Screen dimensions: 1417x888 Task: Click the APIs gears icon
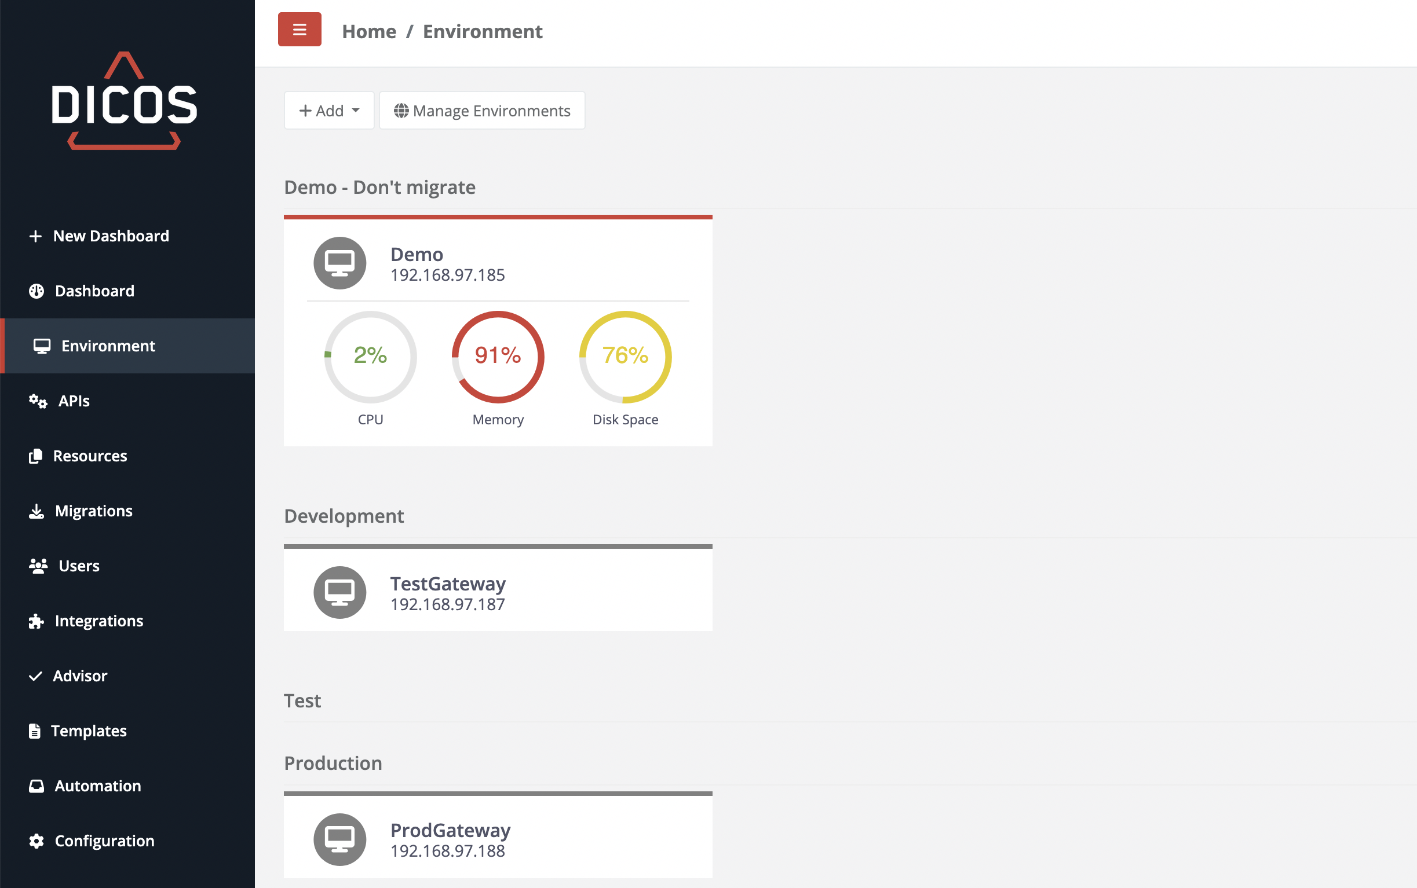[38, 401]
